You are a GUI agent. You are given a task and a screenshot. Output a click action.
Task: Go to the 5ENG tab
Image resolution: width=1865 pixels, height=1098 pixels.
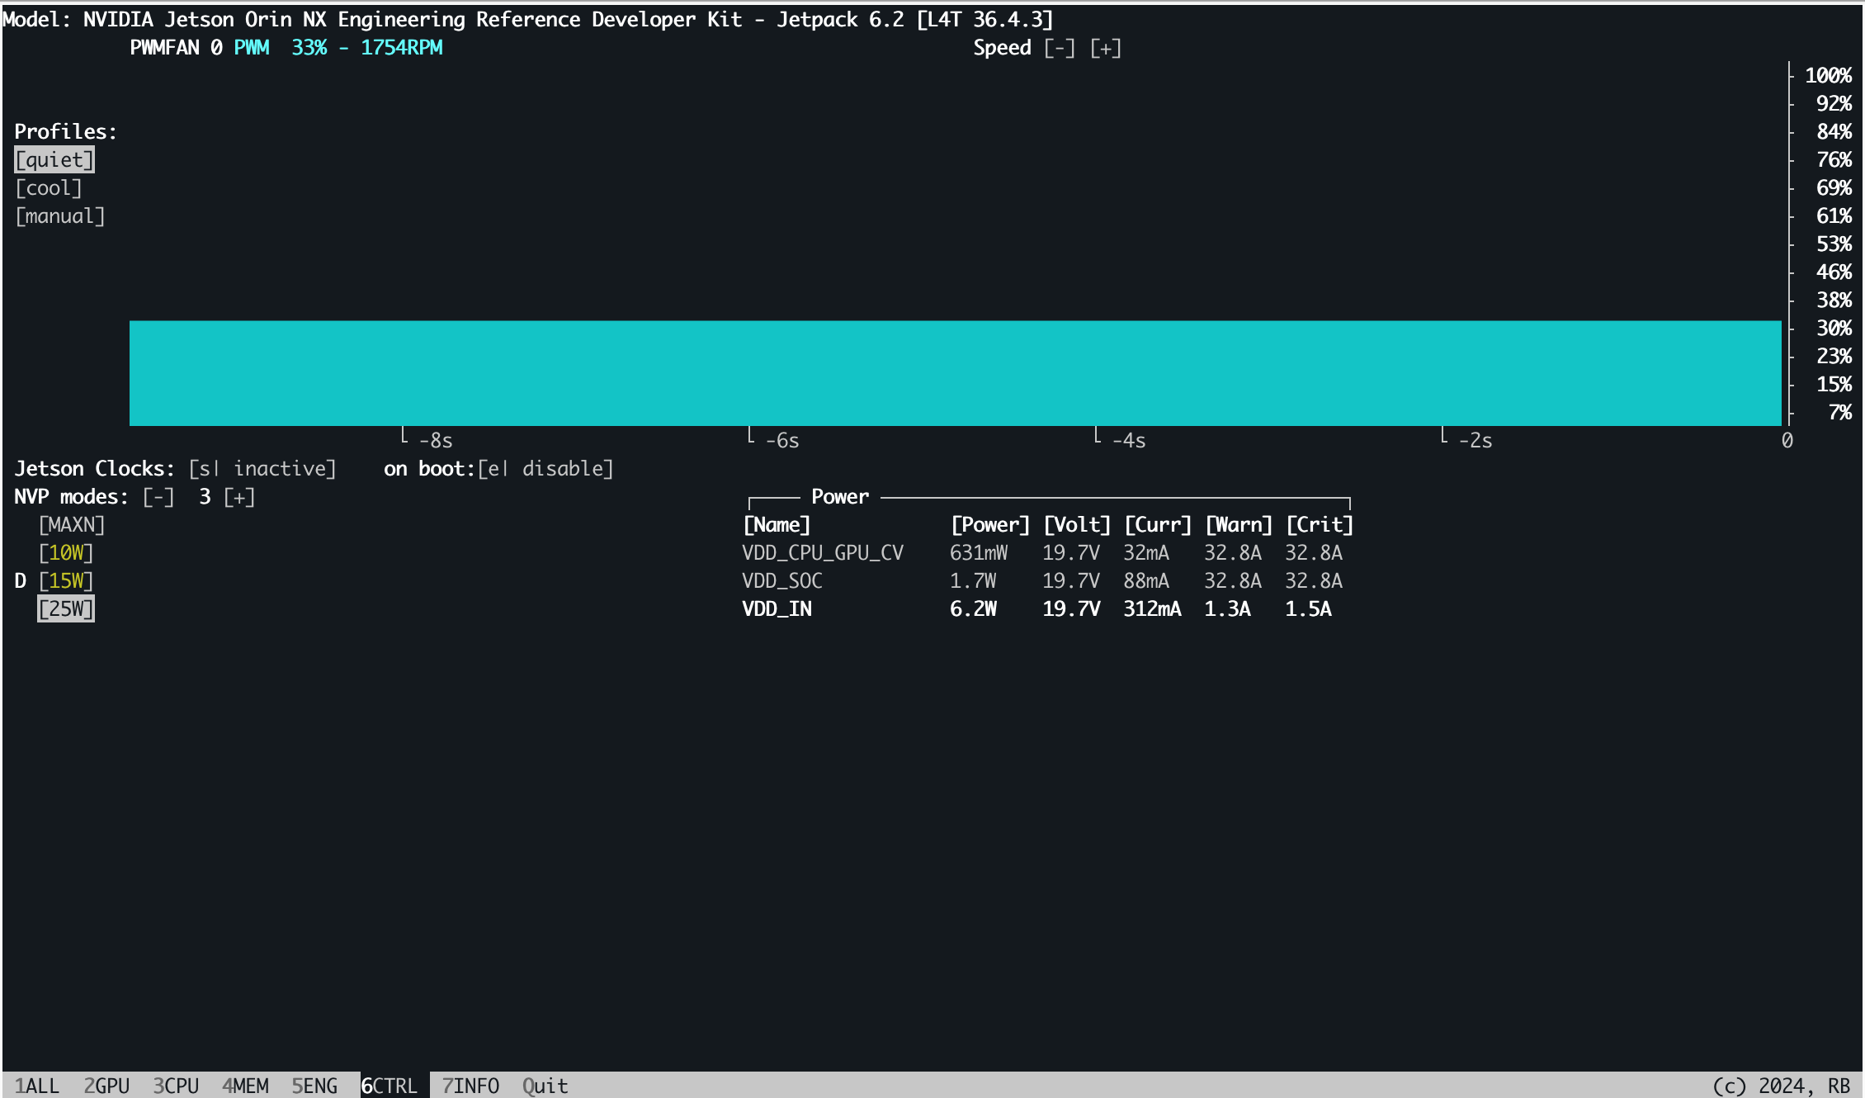314,1086
